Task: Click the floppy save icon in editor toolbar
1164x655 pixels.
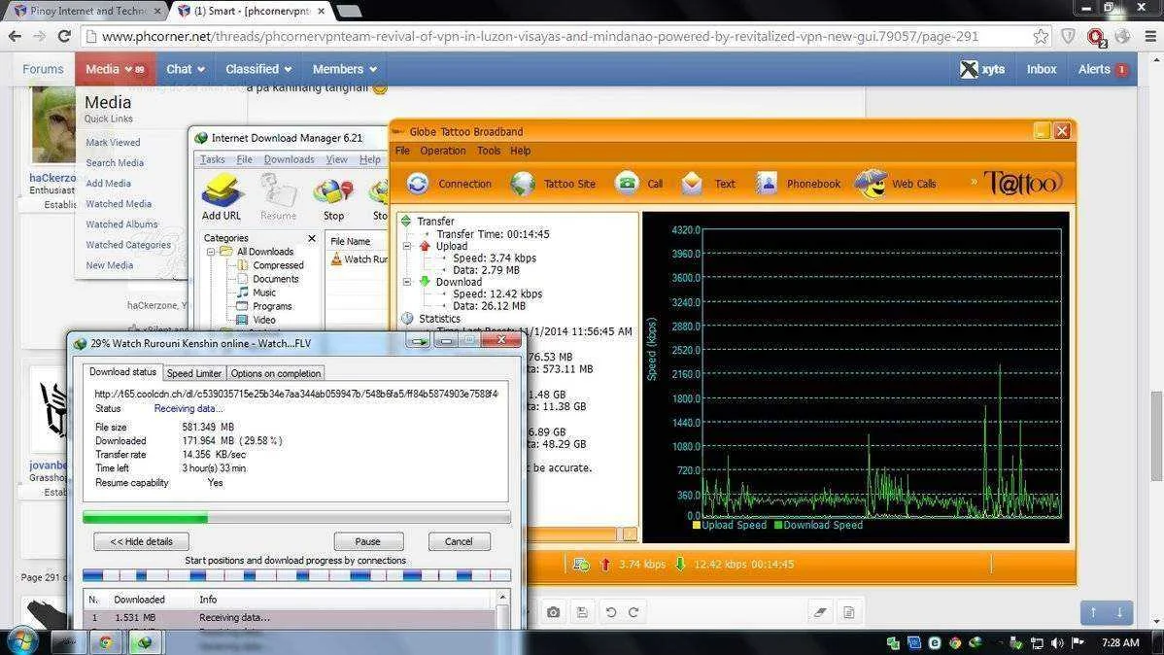Action: [x=582, y=612]
